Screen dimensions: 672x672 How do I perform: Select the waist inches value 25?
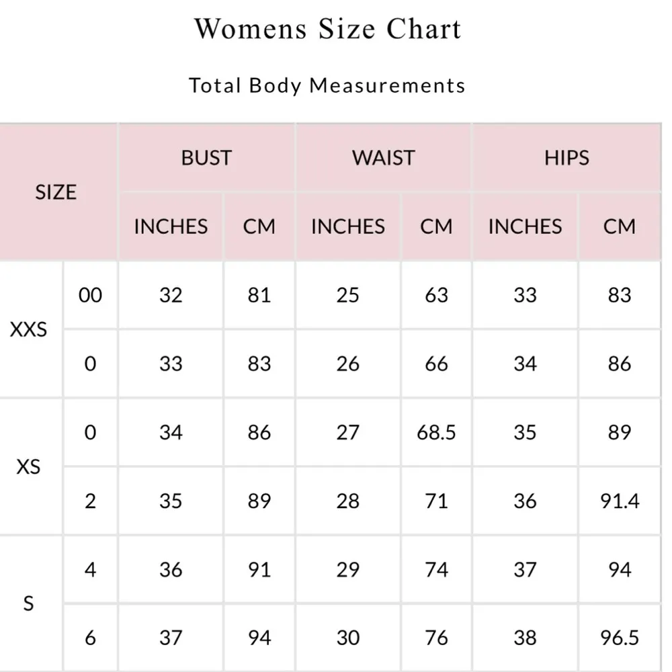[x=348, y=295]
